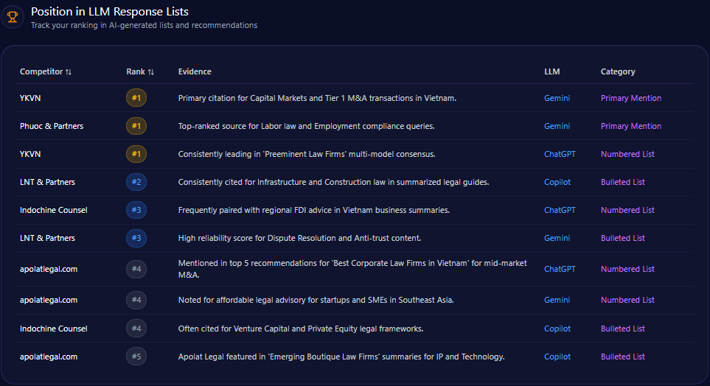Image resolution: width=710 pixels, height=386 pixels.
Task: Click ChatGPT link in the #3 Indochine Counsel row
Action: coord(560,210)
